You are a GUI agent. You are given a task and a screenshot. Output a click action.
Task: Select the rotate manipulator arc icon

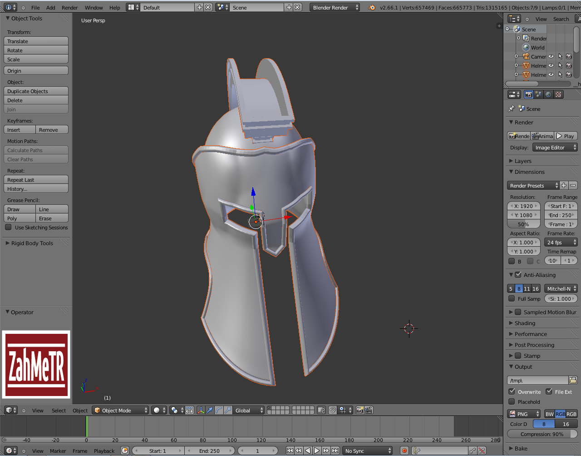coord(219,410)
